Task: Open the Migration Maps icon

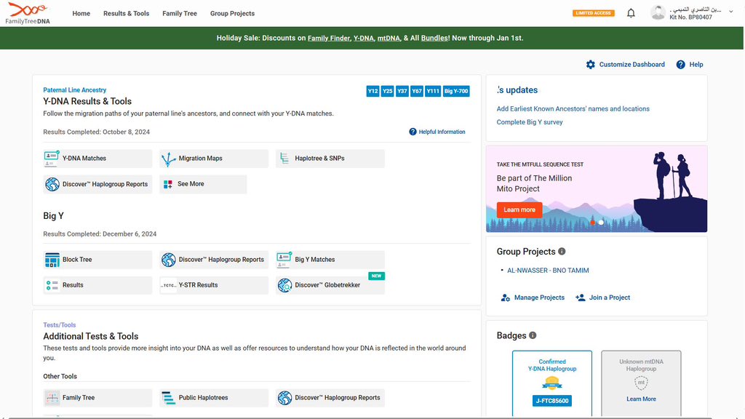Action: click(x=168, y=159)
